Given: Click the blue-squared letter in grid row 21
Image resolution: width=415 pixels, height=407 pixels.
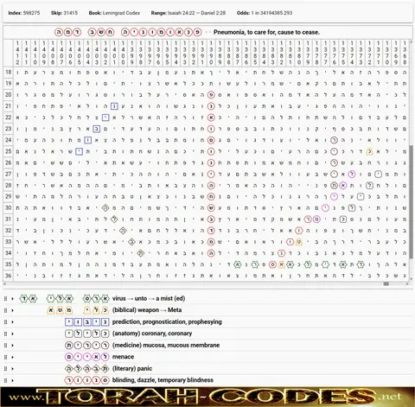Looking at the screenshot, I should (x=114, y=106).
